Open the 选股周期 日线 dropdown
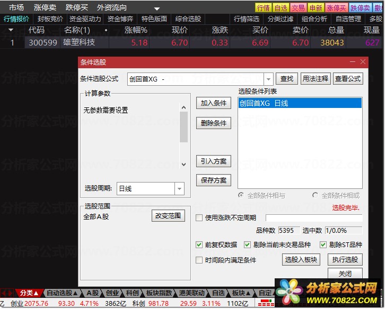Image resolution: width=386 pixels, height=309 pixels. (179, 189)
